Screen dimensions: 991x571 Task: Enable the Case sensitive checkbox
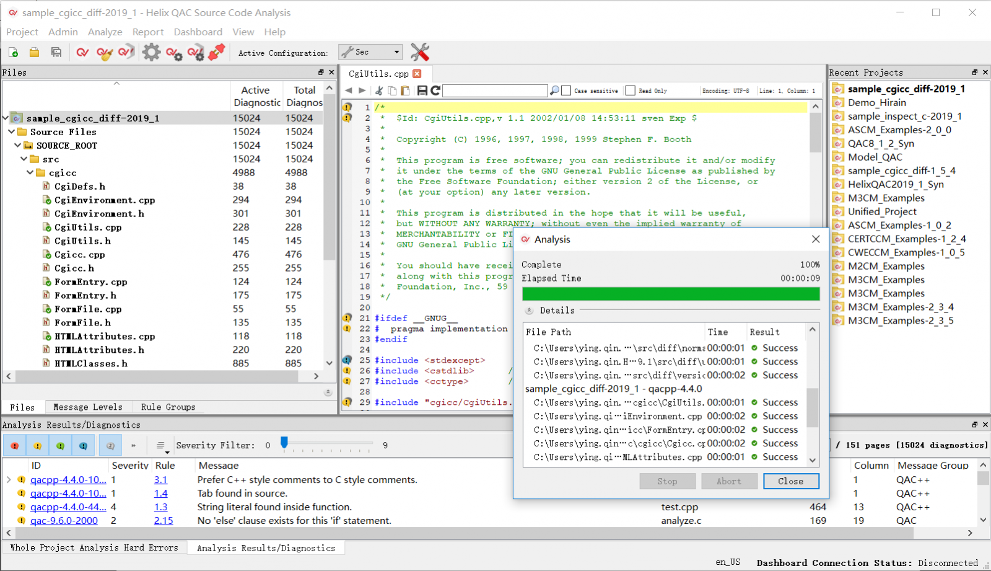[565, 91]
